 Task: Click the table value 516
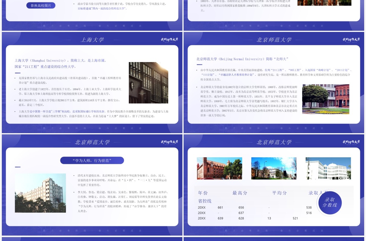pyautogui.click(x=309, y=213)
